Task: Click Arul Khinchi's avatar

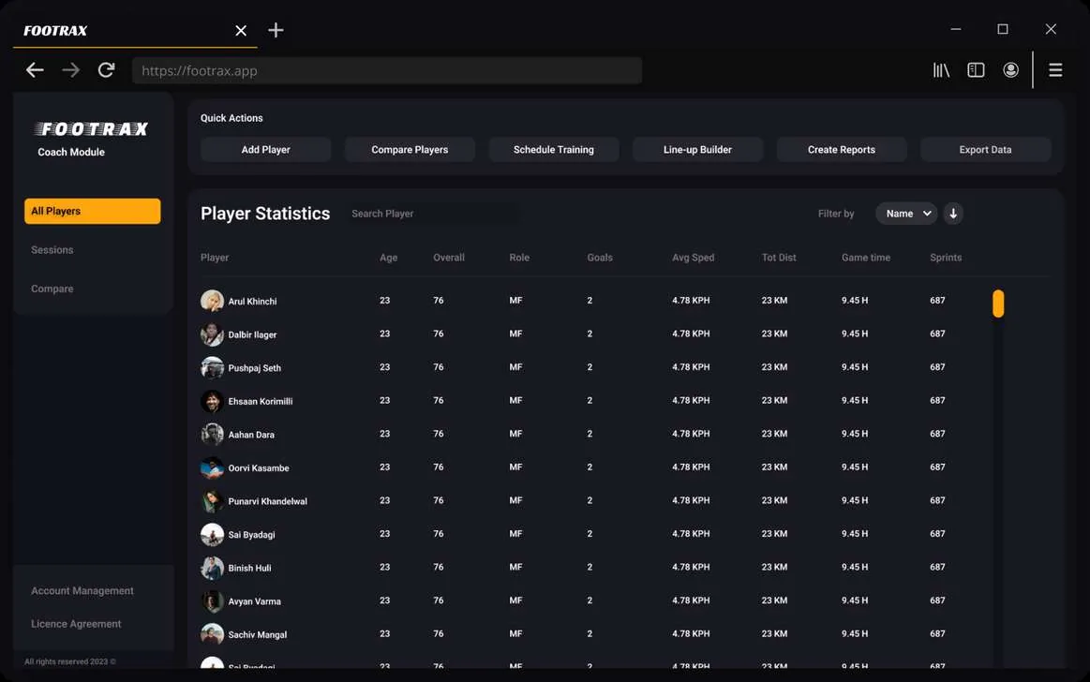Action: click(x=212, y=301)
